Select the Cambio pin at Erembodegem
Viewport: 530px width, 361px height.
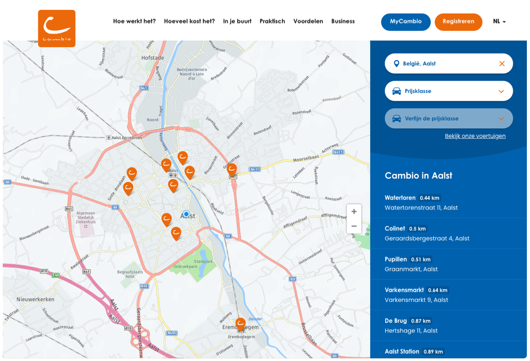tap(240, 324)
